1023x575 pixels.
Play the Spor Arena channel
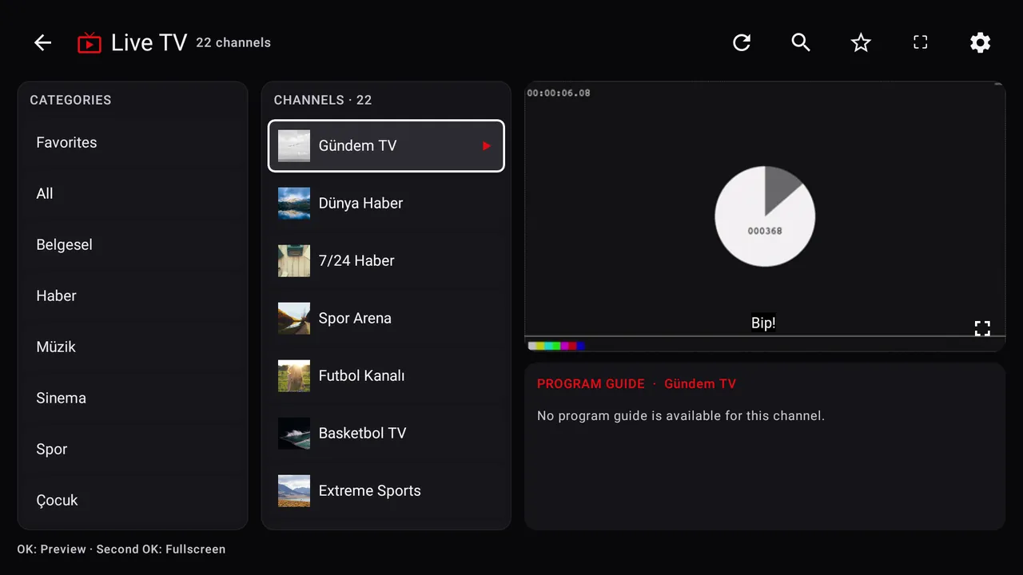pyautogui.click(x=386, y=318)
